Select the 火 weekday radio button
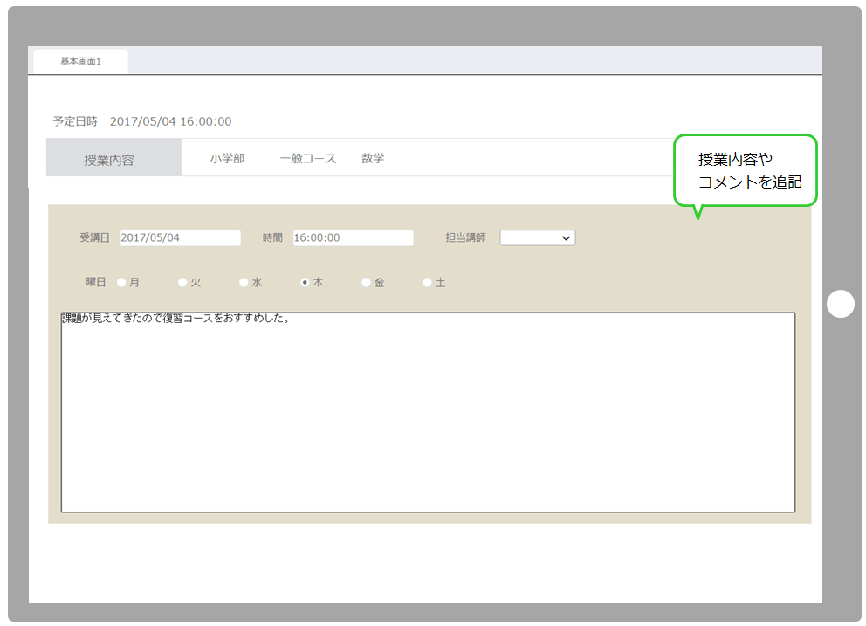Viewport: 866px width, 626px height. pyautogui.click(x=182, y=282)
